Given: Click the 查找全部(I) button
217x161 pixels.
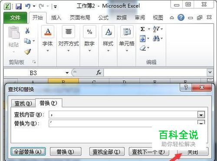Looking at the screenshot, I should [107, 152].
